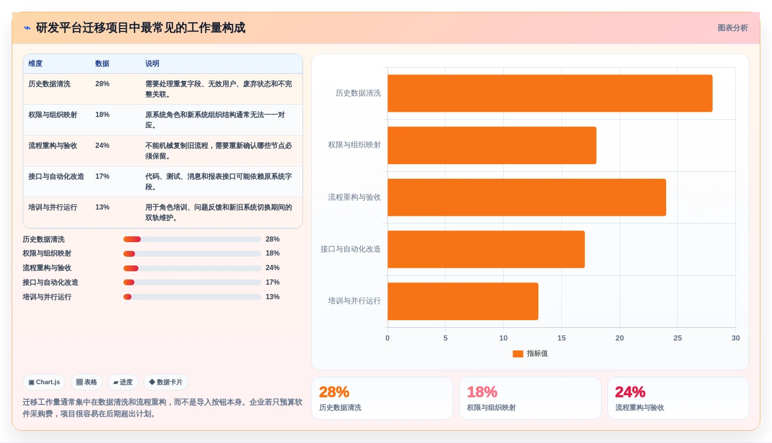Click the 历史数据清洗 chart axis label
This screenshot has width=772, height=443.
358,93
